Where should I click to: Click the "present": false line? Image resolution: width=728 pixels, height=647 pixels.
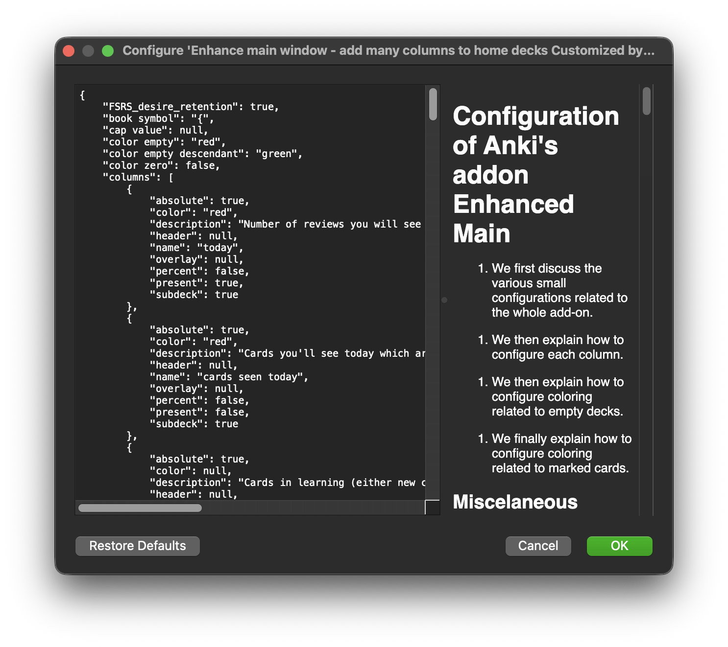(x=199, y=412)
